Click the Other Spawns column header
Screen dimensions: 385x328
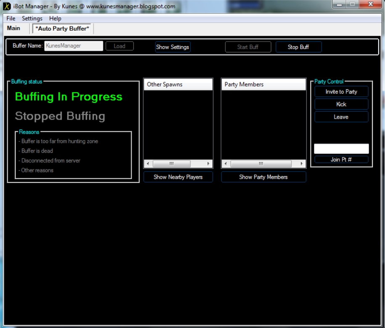(178, 84)
